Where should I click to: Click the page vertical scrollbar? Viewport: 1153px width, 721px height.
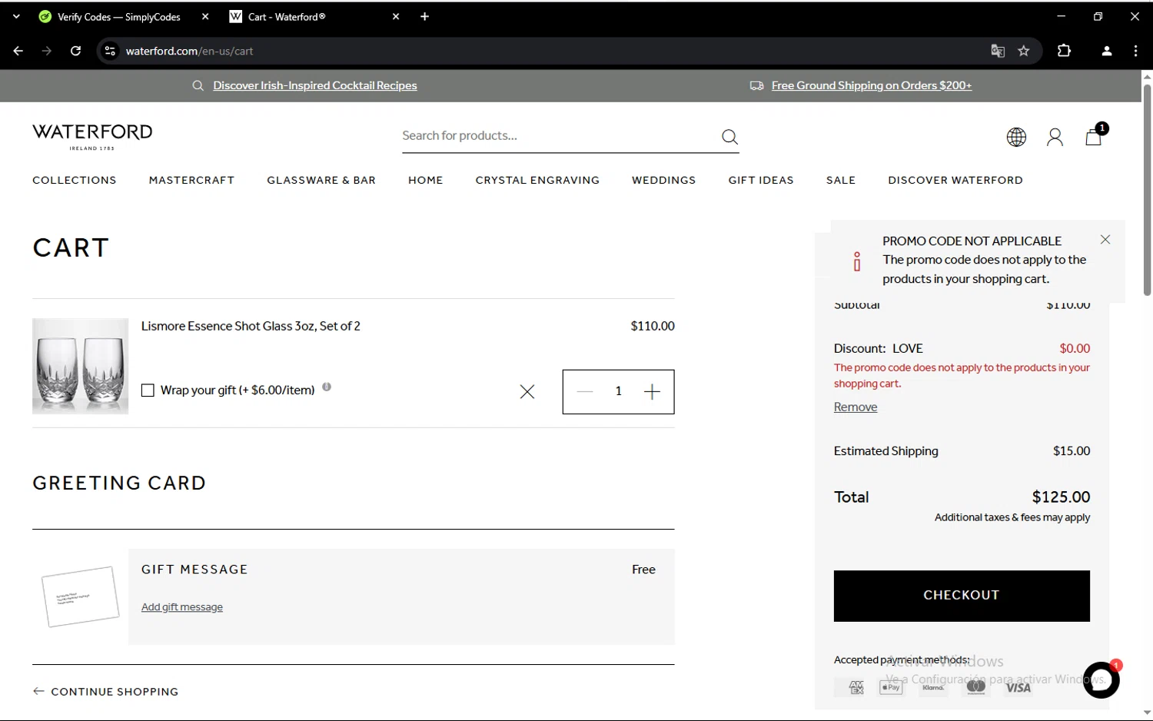click(1147, 190)
